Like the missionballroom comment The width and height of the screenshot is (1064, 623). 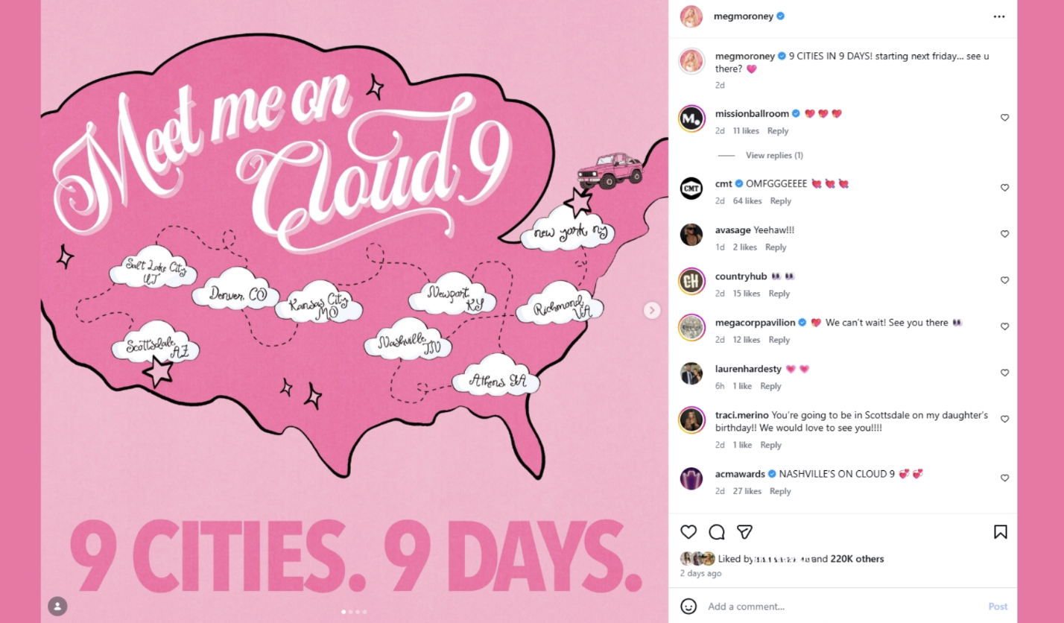pyautogui.click(x=1004, y=118)
